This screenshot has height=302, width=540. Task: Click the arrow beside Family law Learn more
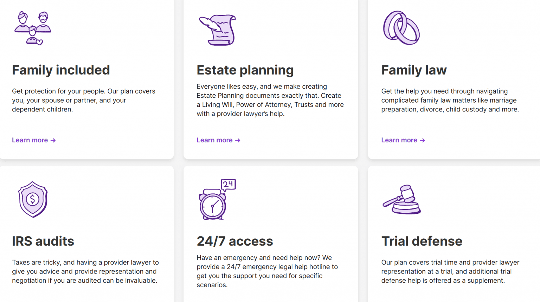(x=423, y=140)
